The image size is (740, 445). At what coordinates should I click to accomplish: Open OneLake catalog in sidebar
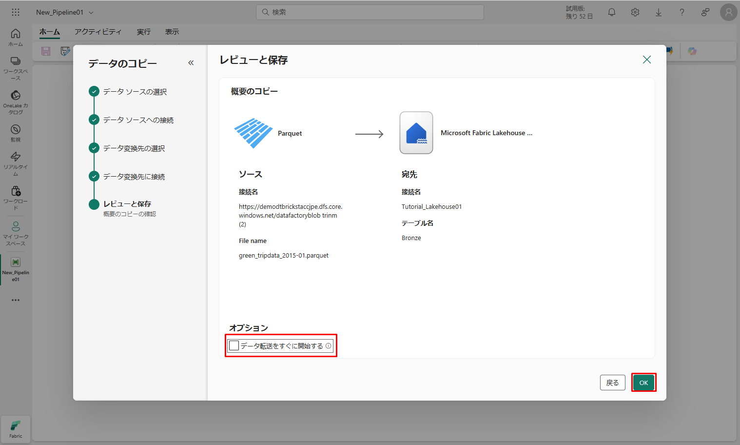click(16, 102)
